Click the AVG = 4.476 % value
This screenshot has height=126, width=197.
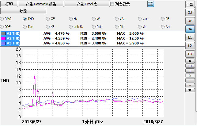pyautogui.click(x=56, y=34)
